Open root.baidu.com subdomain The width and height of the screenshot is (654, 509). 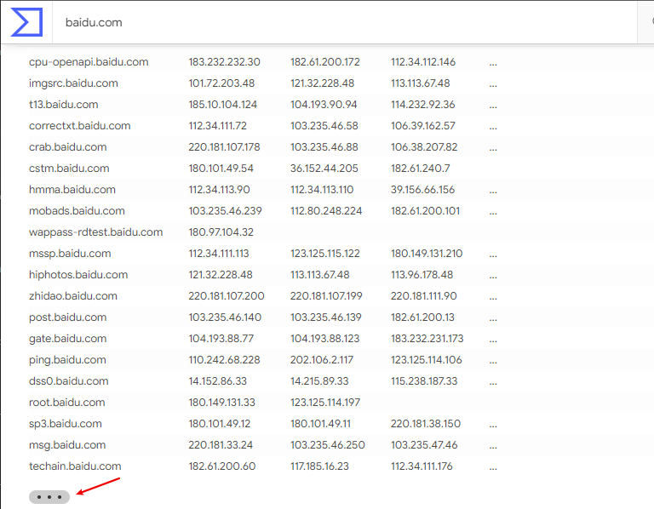tap(66, 403)
